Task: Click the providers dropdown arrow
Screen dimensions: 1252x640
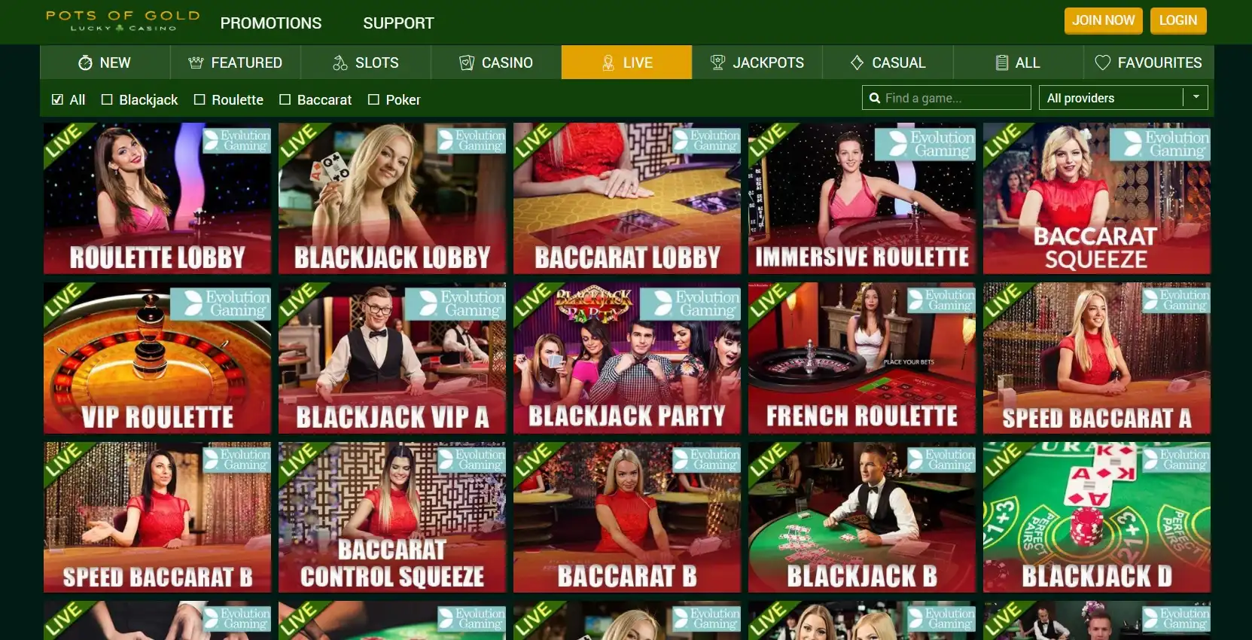Action: [x=1196, y=97]
